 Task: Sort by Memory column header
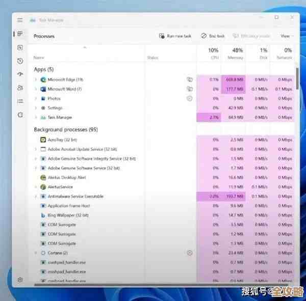tap(233, 53)
